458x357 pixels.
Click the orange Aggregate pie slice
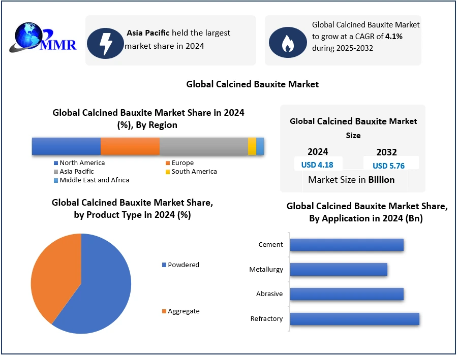pyautogui.click(x=53, y=274)
